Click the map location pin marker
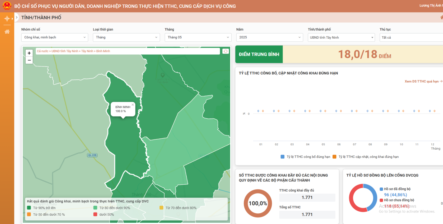 [162, 75]
